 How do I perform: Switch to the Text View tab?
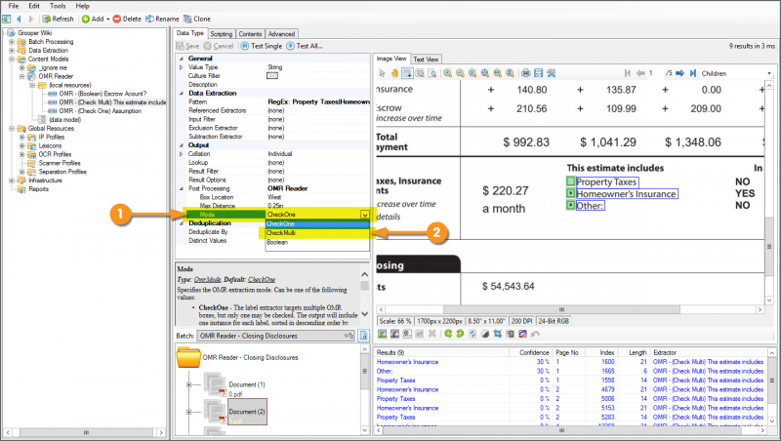pyautogui.click(x=426, y=60)
